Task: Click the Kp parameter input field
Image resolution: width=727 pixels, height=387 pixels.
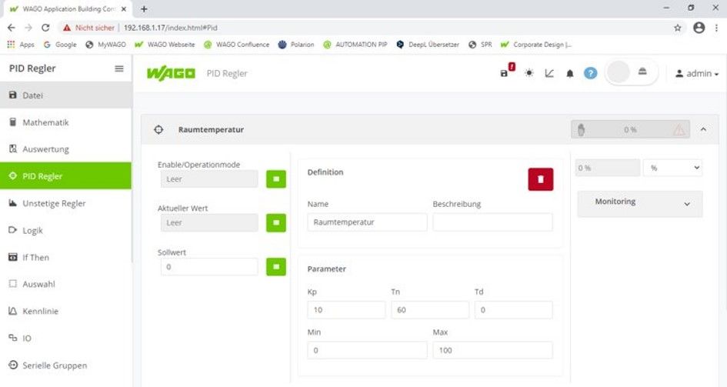Action: tap(345, 310)
